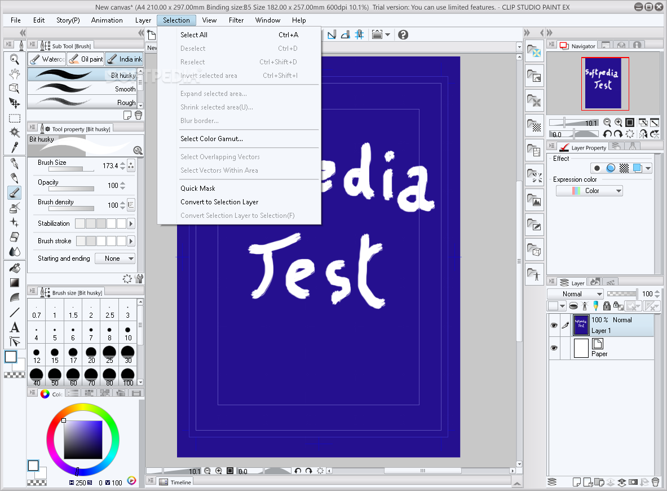Image resolution: width=667 pixels, height=491 pixels.
Task: Switch to Oil paint brush tab
Action: tap(86, 59)
